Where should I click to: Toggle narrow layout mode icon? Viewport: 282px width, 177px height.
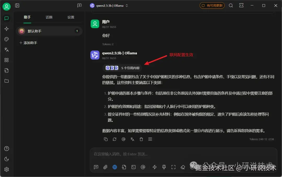[x=241, y=5]
